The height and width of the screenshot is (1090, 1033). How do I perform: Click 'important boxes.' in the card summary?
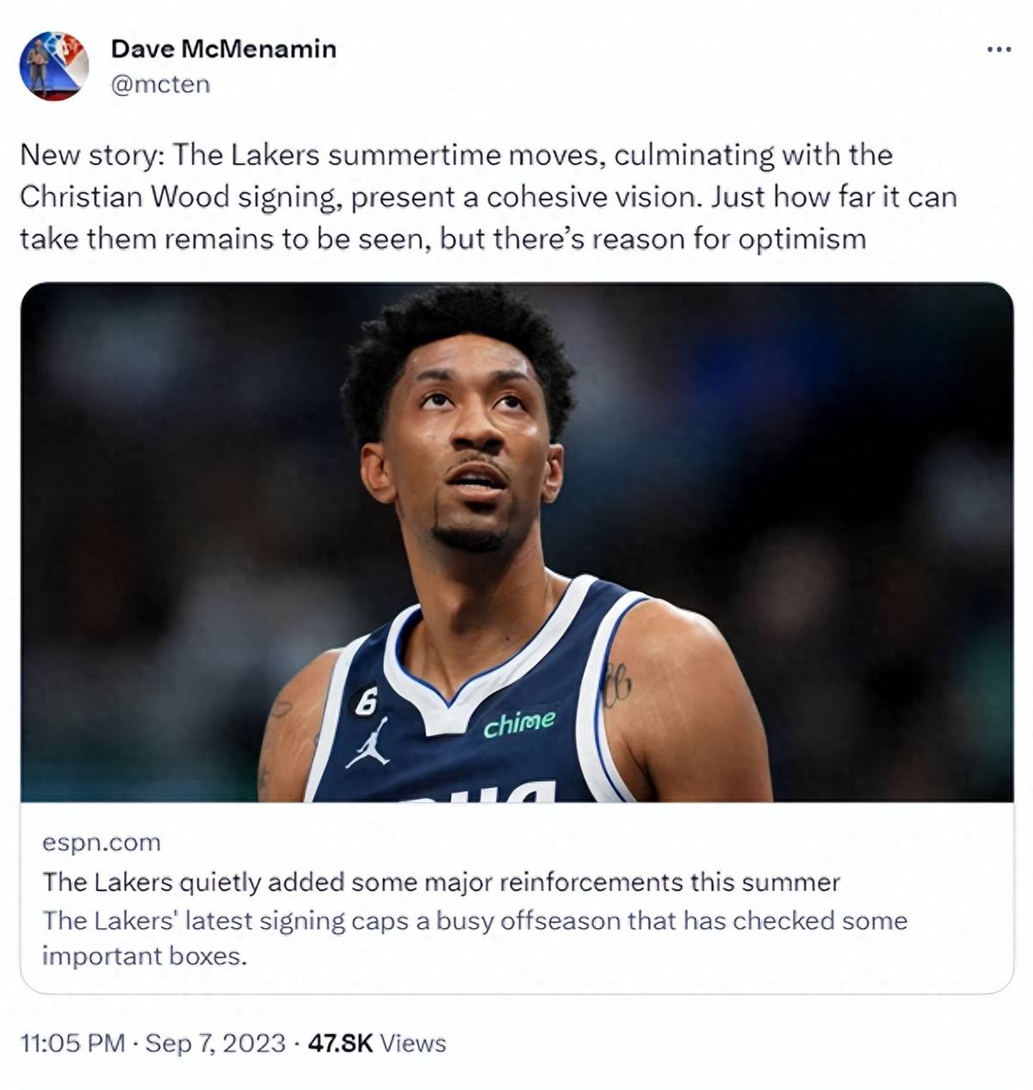pos(145,957)
